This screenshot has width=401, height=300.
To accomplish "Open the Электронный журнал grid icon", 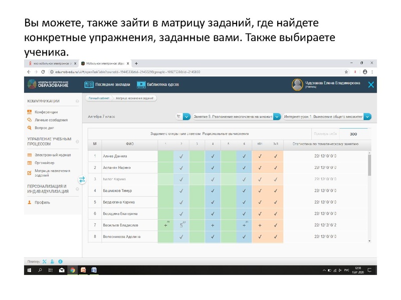I will click(x=29, y=154).
